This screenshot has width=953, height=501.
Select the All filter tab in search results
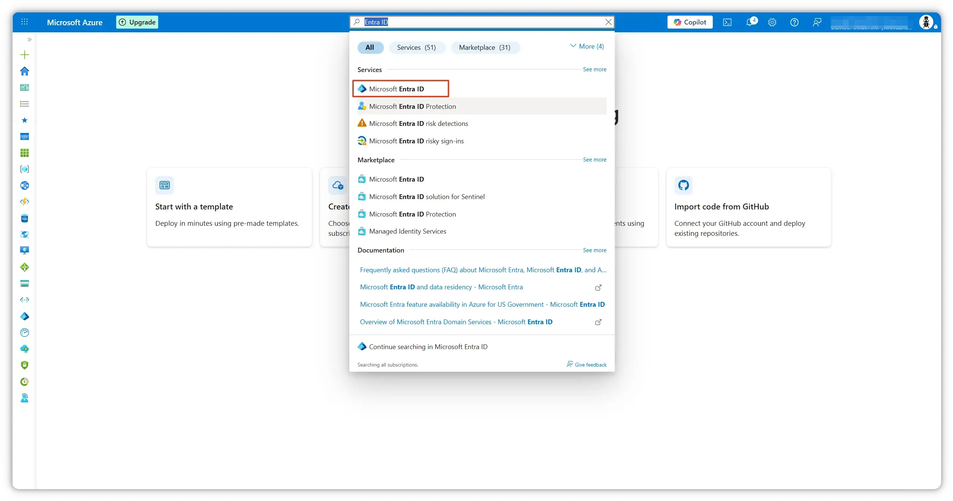click(x=370, y=47)
